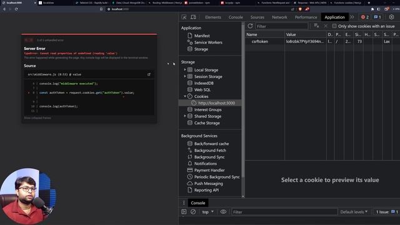
Task: Show more DevTools tabs chevron
Action: tap(352, 17)
